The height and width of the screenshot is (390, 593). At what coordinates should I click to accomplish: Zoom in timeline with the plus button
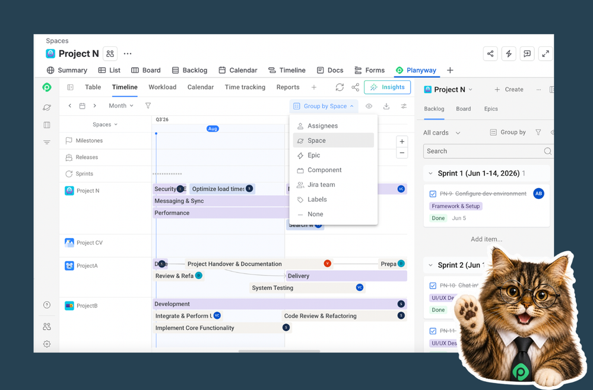tap(402, 142)
